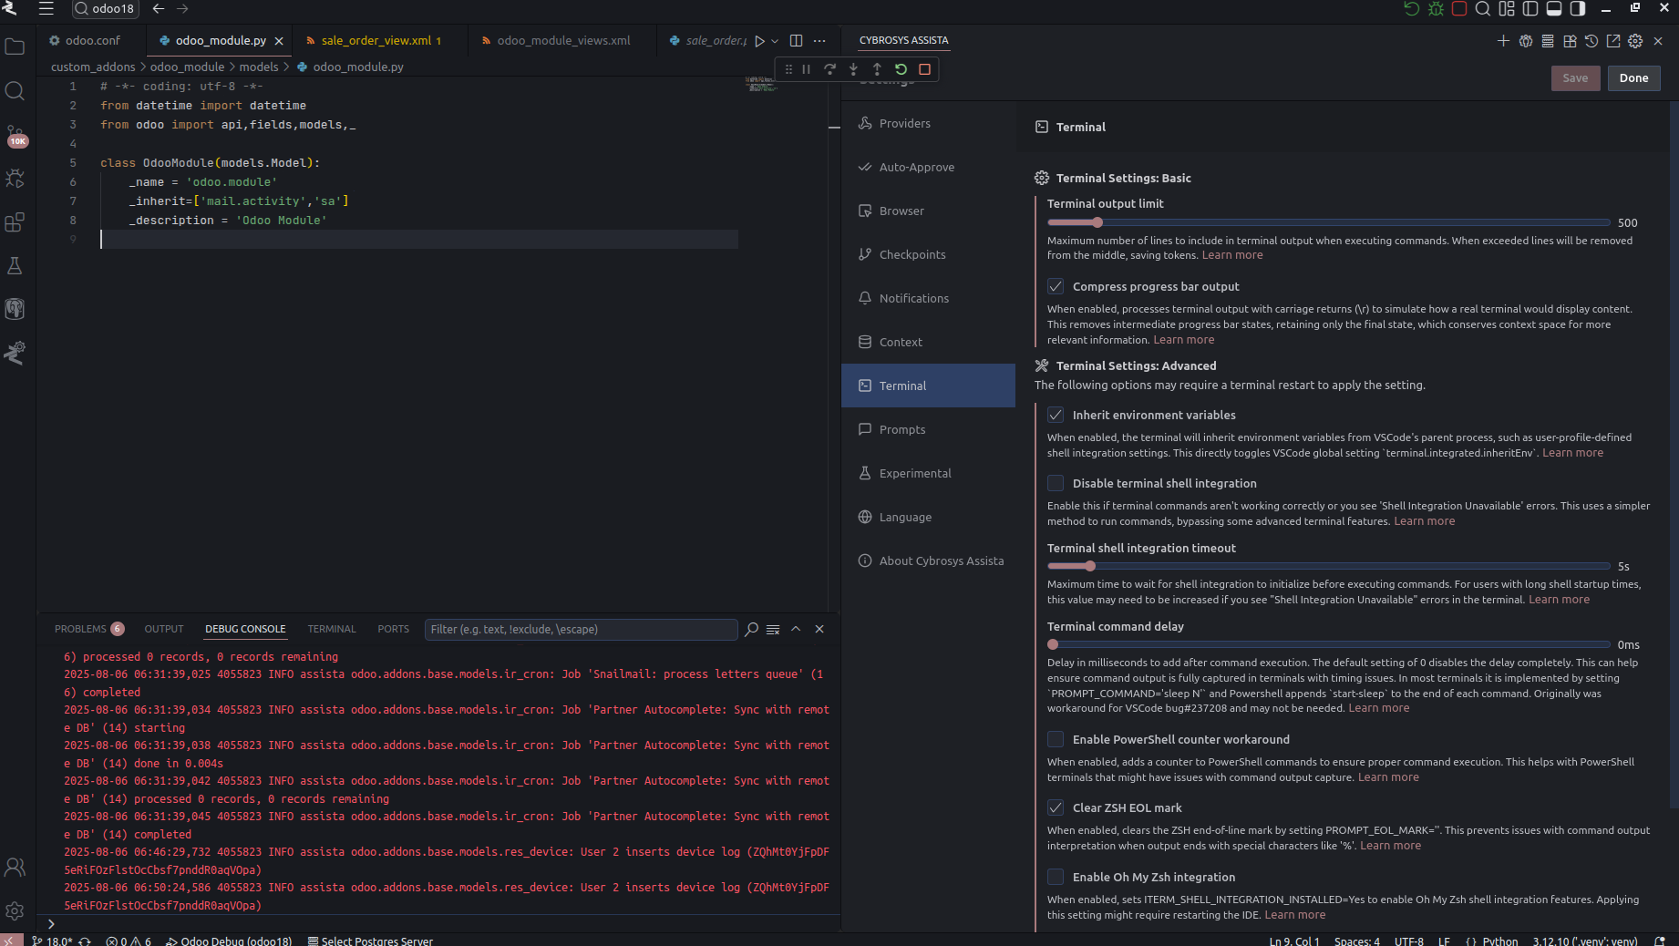Start new task with plus icon in Cybrosys Assista
1679x946 pixels.
(1503, 41)
